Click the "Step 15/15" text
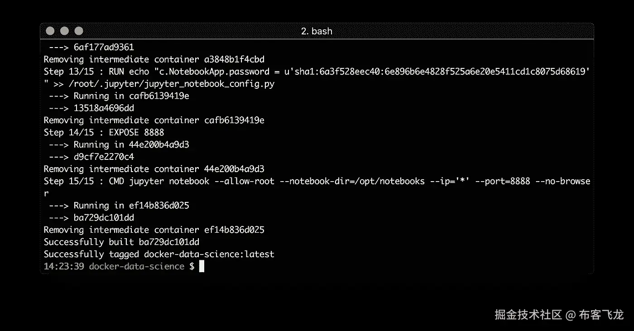This screenshot has height=331, width=634. [69, 181]
